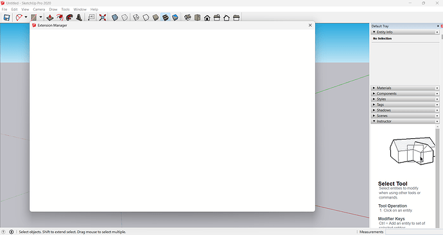The height and width of the screenshot is (235, 443).
Task: Open the File menu
Action: (x=4, y=10)
